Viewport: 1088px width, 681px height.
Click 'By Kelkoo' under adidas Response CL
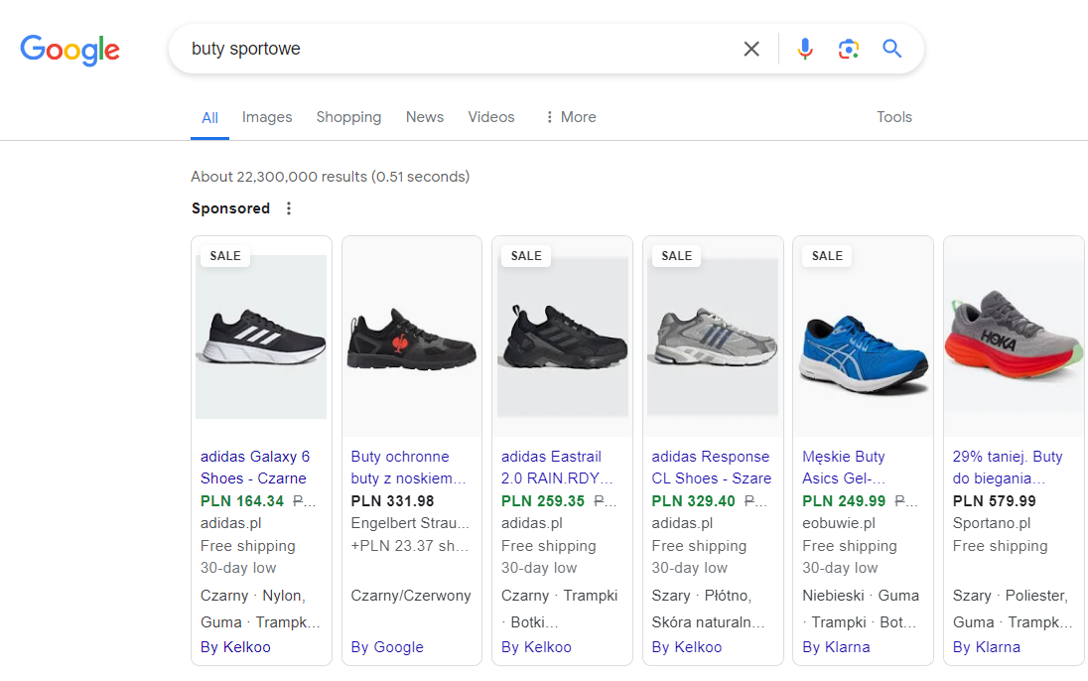point(687,647)
